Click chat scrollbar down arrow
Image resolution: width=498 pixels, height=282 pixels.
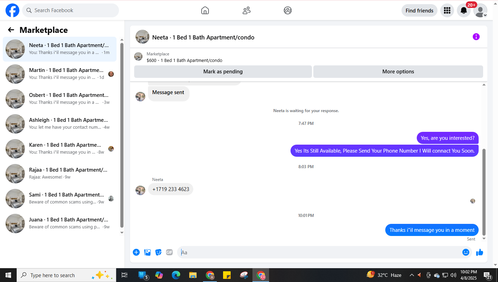(x=484, y=238)
